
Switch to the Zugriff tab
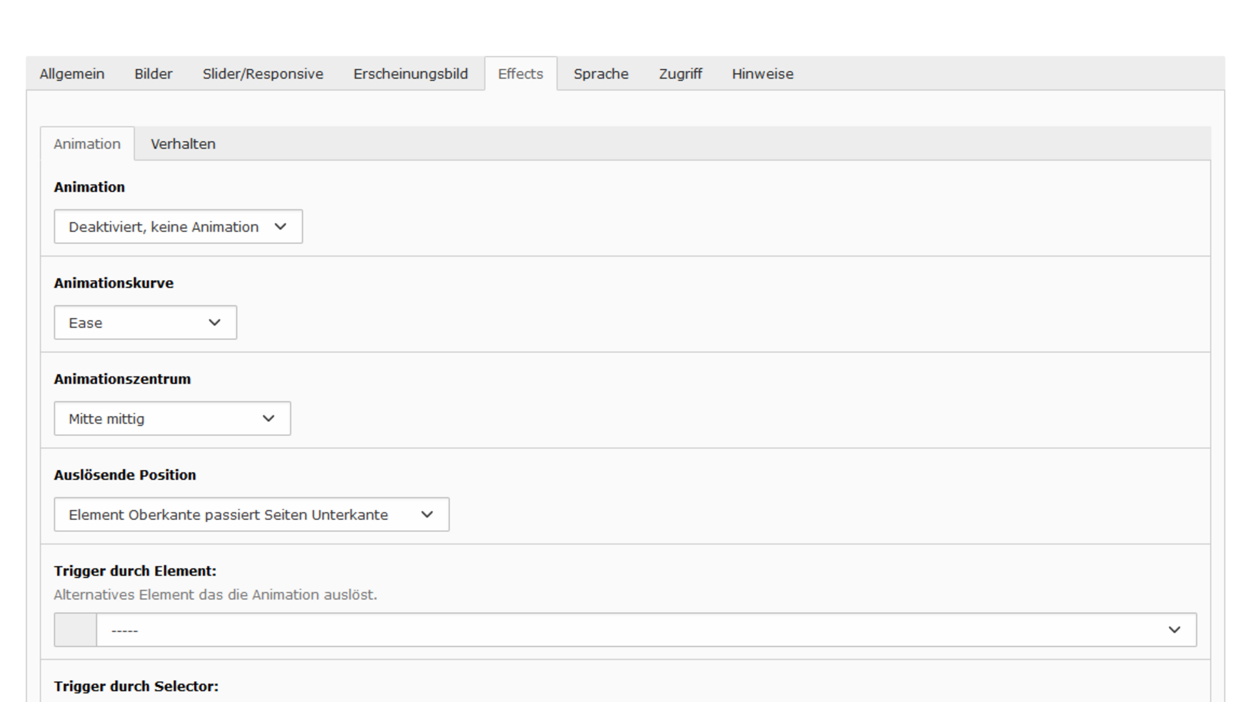680,74
